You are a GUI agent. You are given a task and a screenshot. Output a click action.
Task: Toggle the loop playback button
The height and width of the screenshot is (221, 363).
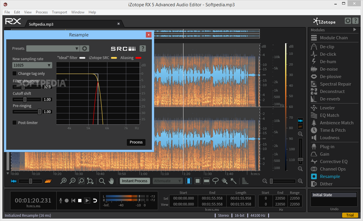[x=95, y=201]
